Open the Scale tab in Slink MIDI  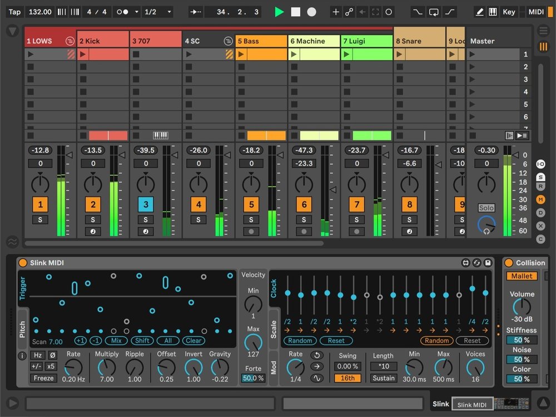274,328
